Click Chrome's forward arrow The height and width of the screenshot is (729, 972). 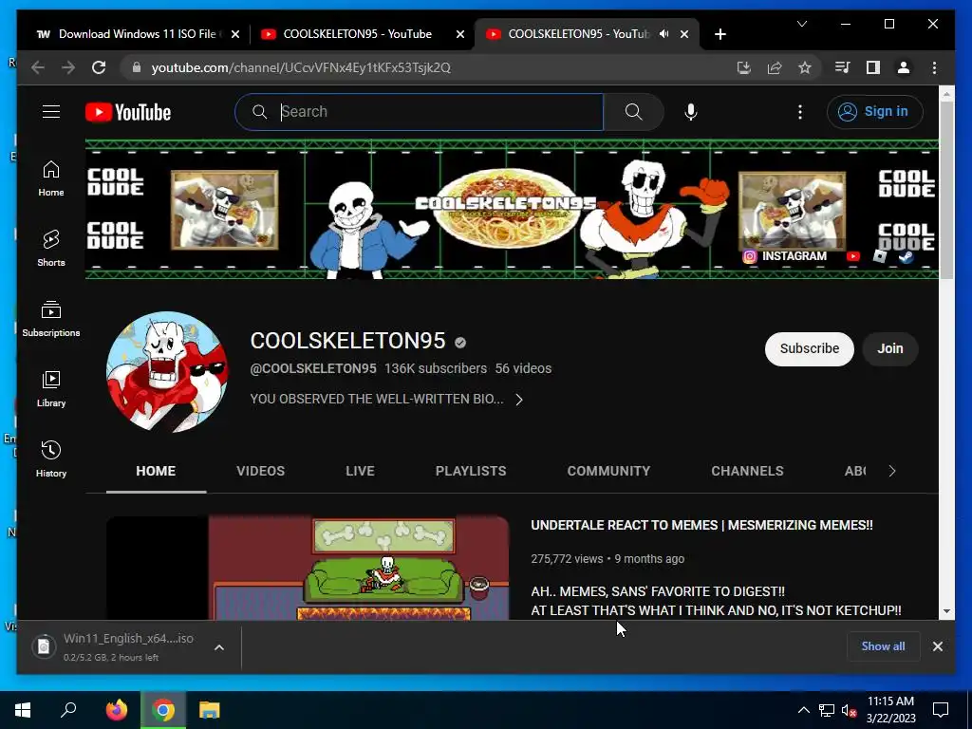point(68,67)
